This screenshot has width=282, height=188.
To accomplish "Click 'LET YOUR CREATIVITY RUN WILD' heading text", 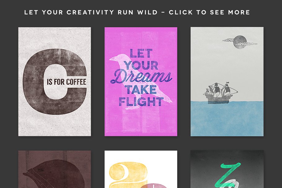I will (91, 12).
